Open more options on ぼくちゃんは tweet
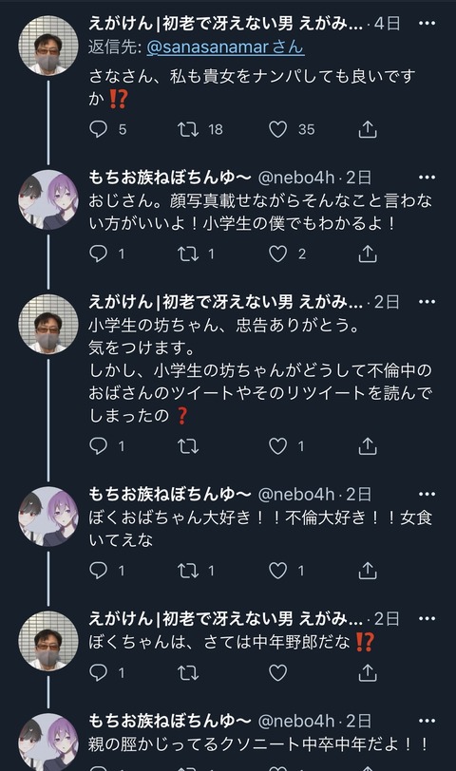This screenshot has height=771, width=456. coord(427,618)
